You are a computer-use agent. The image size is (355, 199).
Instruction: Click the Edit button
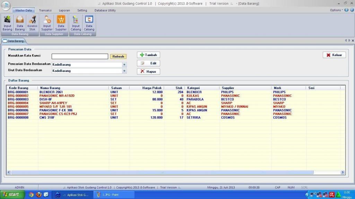point(148,63)
